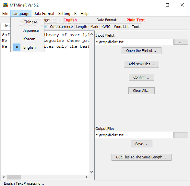Close the MTMineR window
190x186 pixels.
[x=182, y=5]
